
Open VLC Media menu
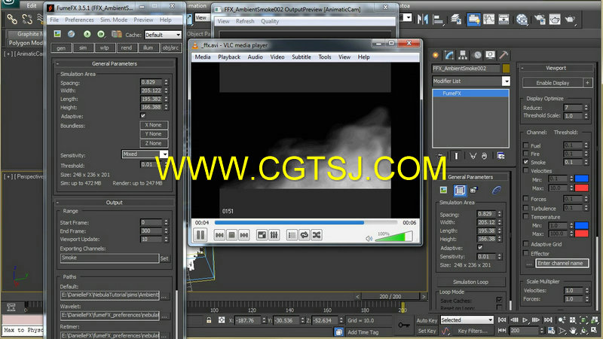coord(203,57)
